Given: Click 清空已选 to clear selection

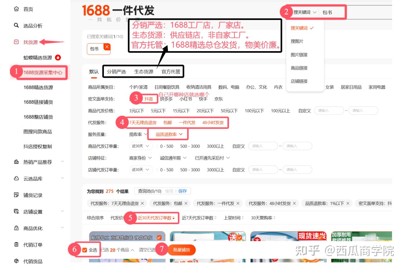Looking at the screenshot, I should point(147,250).
